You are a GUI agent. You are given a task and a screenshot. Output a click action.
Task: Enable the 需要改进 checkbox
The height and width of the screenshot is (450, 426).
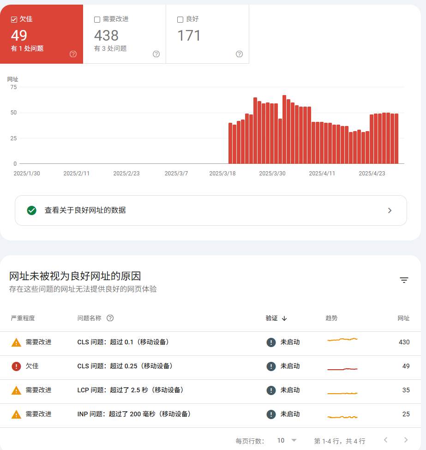coord(97,19)
